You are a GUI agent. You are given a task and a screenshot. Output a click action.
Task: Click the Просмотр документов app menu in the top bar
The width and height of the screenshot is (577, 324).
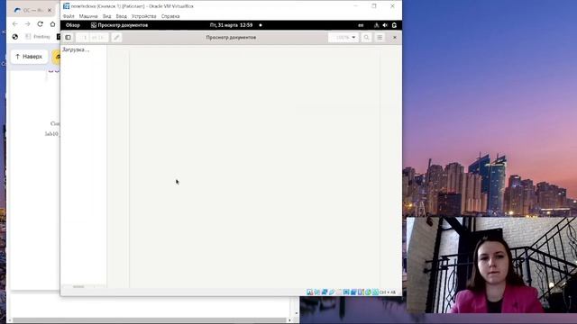tap(120, 25)
